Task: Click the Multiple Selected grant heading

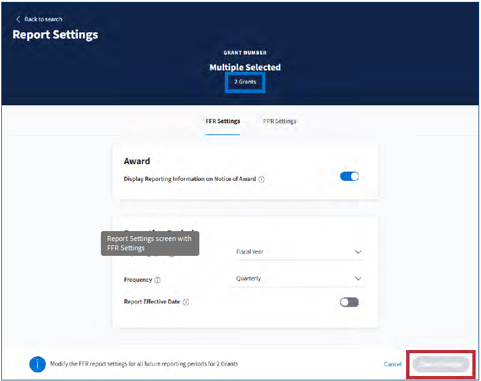Action: tap(245, 68)
